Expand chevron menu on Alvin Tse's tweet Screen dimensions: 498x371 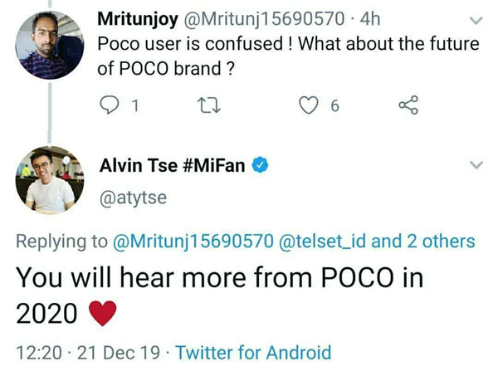[x=476, y=165]
